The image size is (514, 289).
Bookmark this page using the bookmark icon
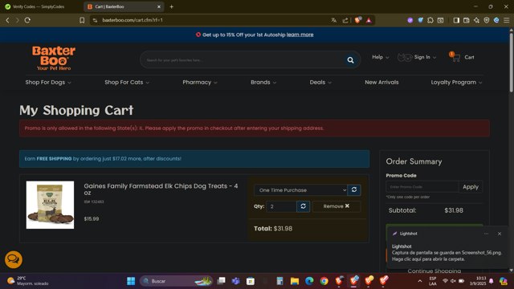pos(82,20)
